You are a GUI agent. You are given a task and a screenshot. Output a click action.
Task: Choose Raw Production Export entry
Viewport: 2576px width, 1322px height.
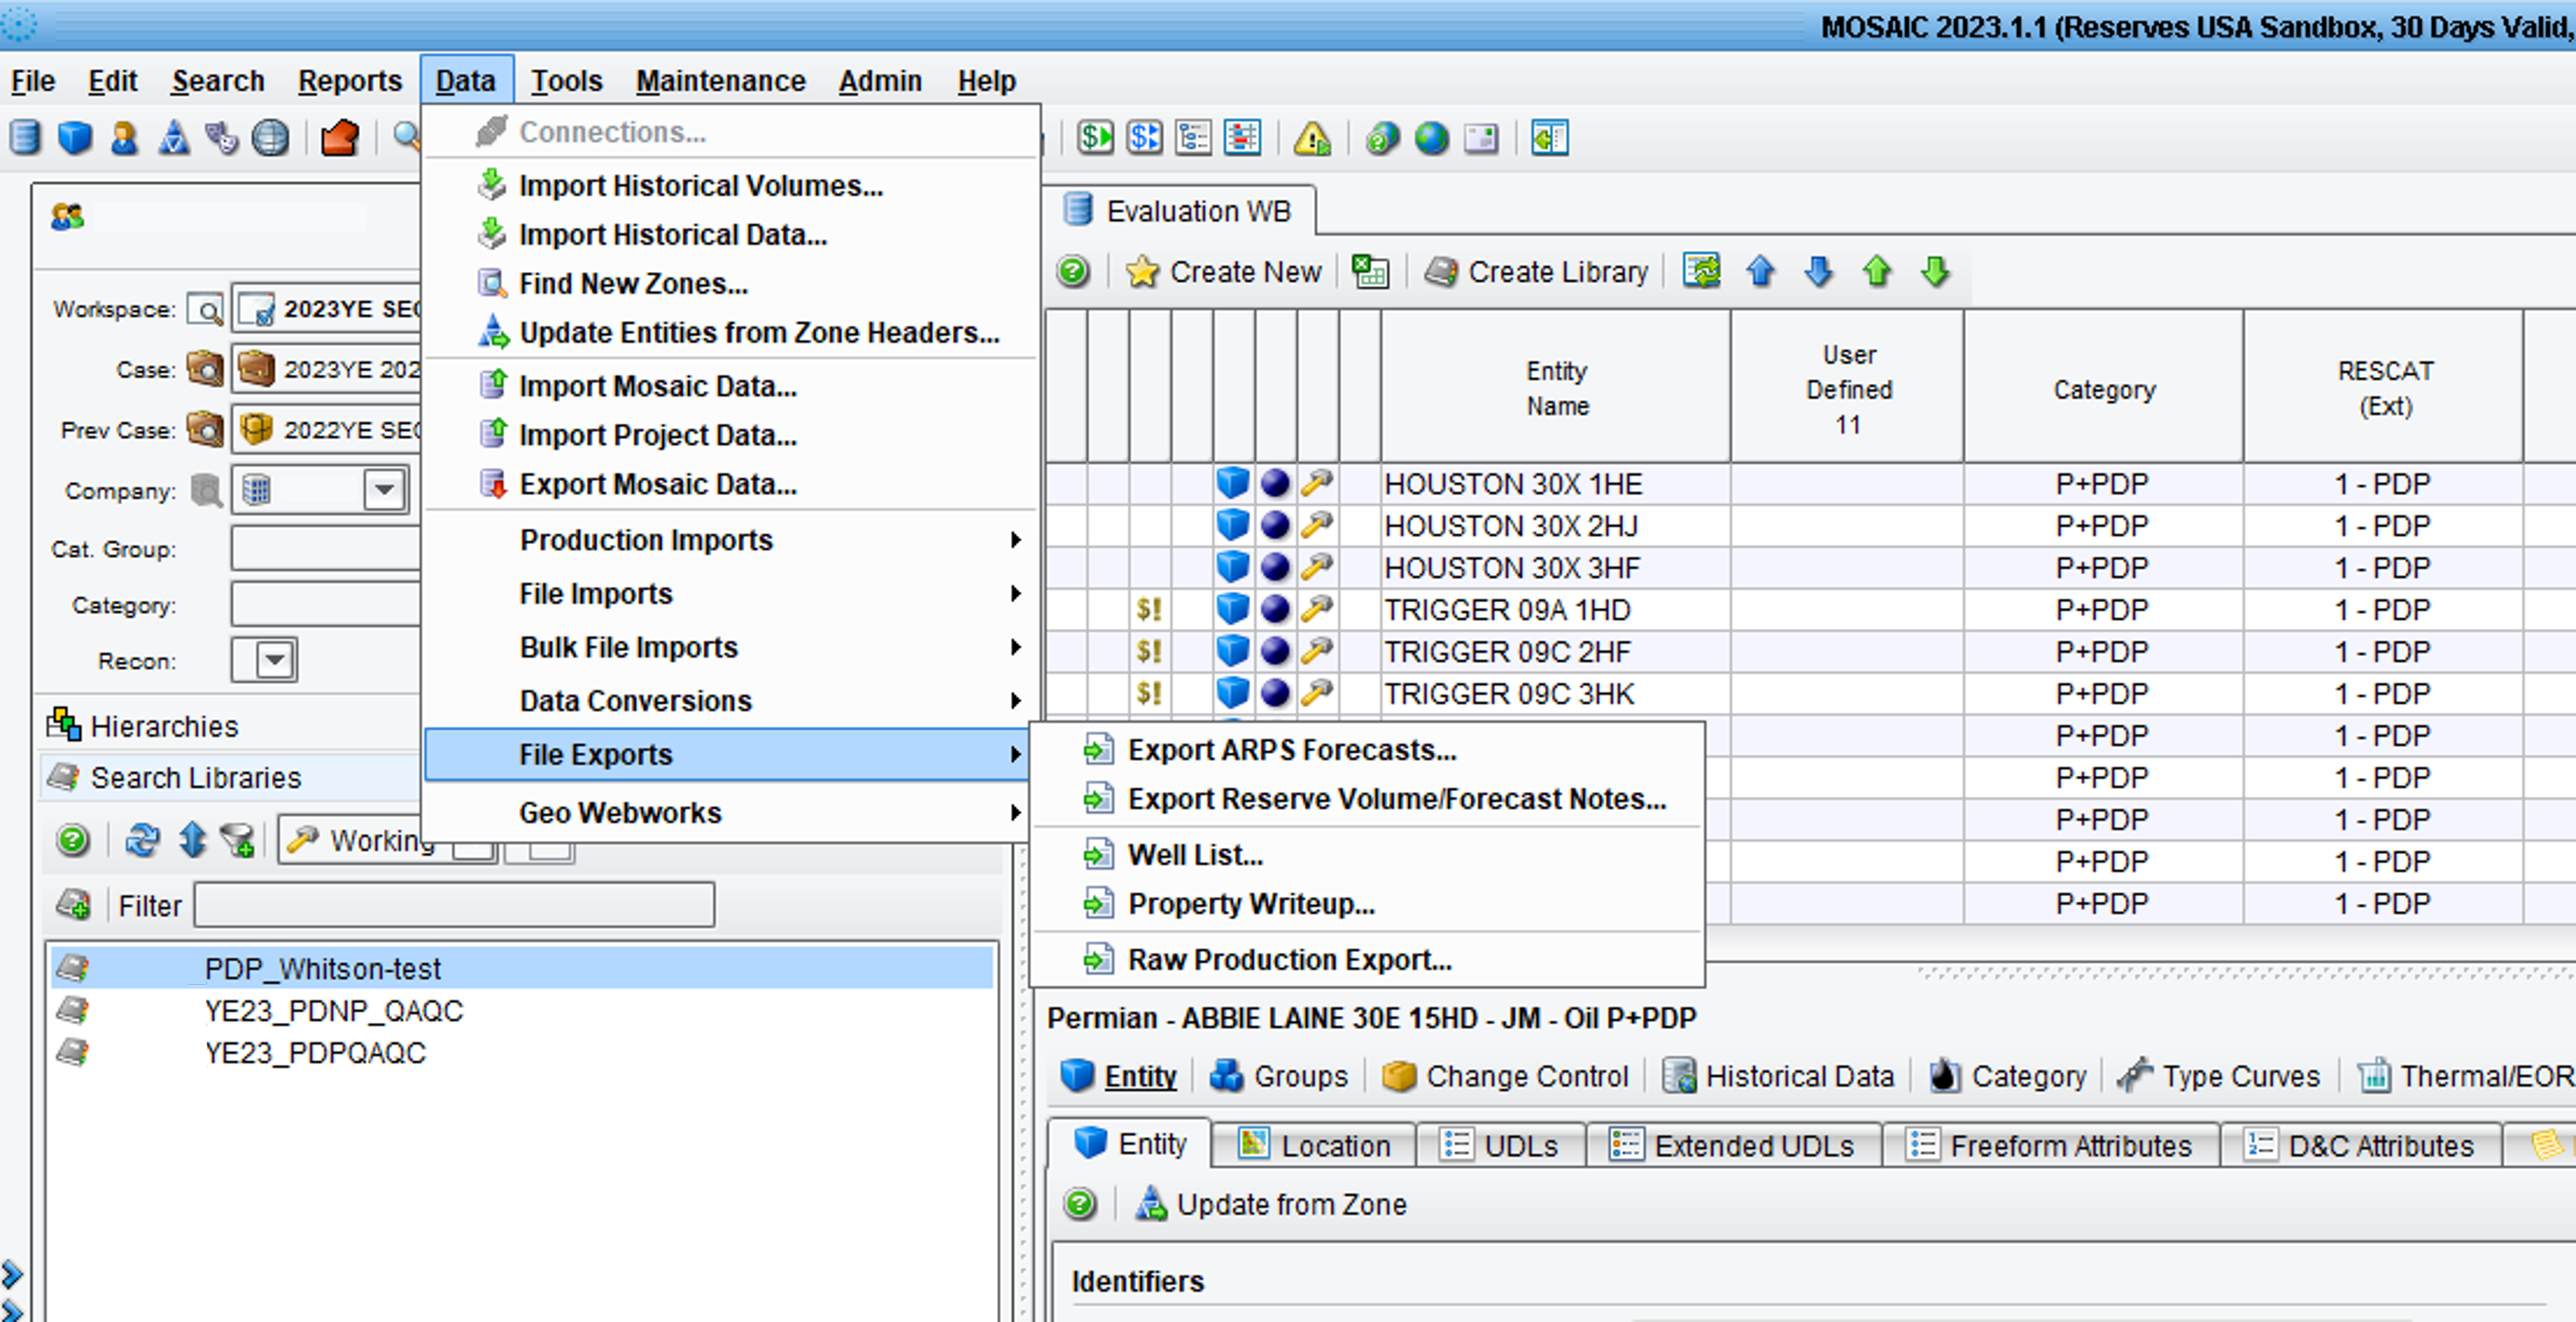tap(1365, 959)
